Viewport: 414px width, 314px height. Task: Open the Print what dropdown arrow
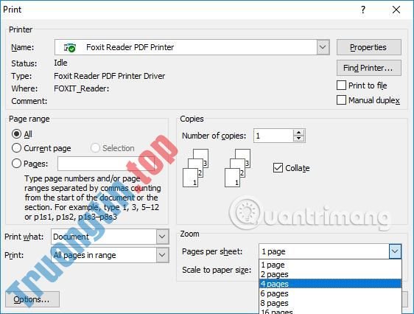(162, 237)
